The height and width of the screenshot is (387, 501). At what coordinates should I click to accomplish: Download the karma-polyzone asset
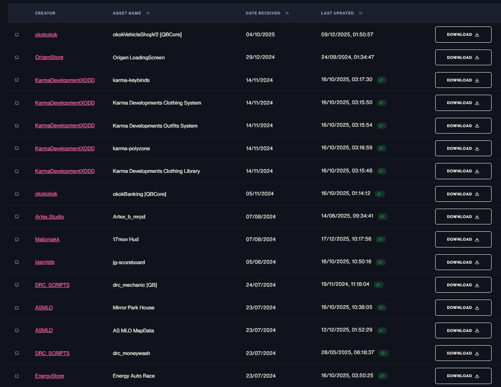tap(463, 148)
